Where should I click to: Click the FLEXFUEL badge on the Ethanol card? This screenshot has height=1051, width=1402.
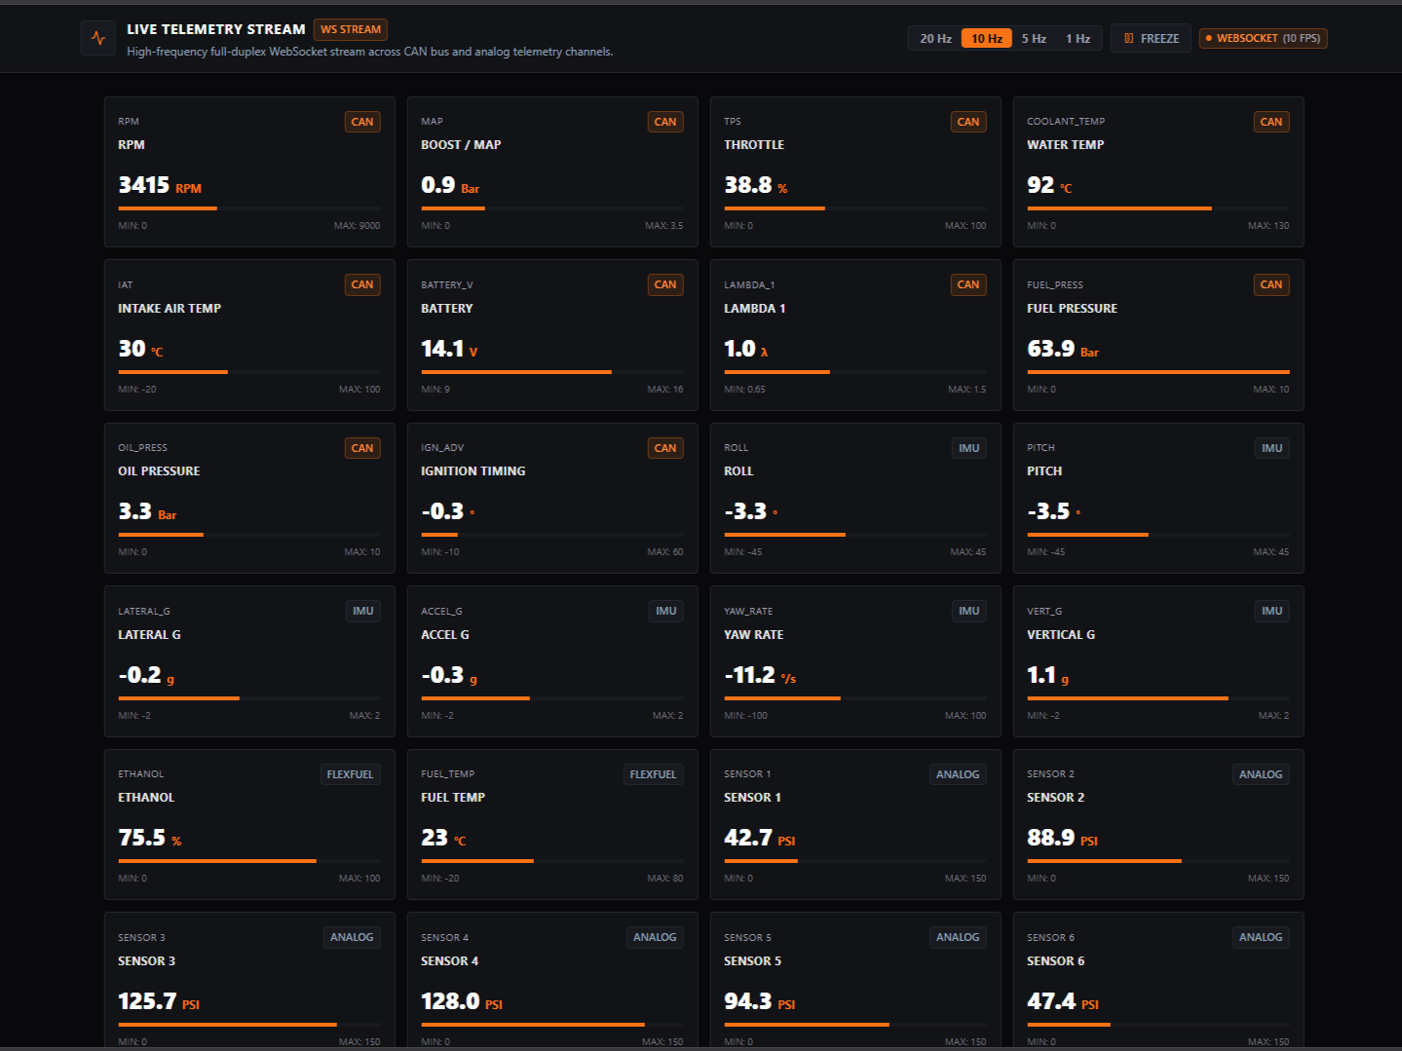pyautogui.click(x=351, y=774)
